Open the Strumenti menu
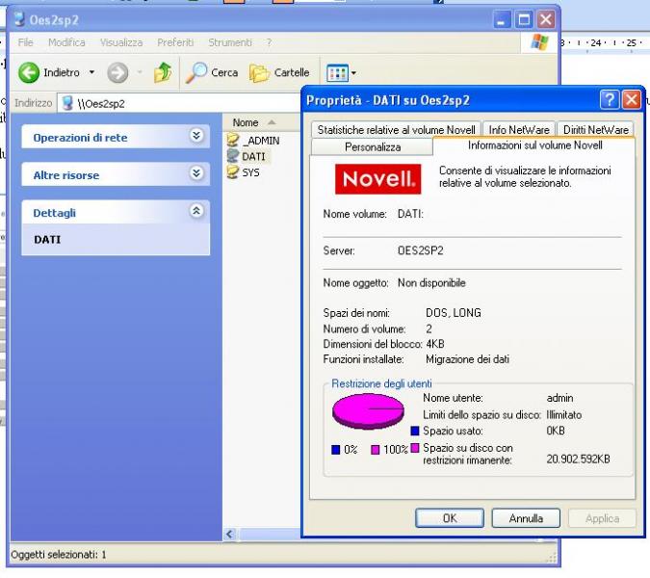 tap(229, 42)
